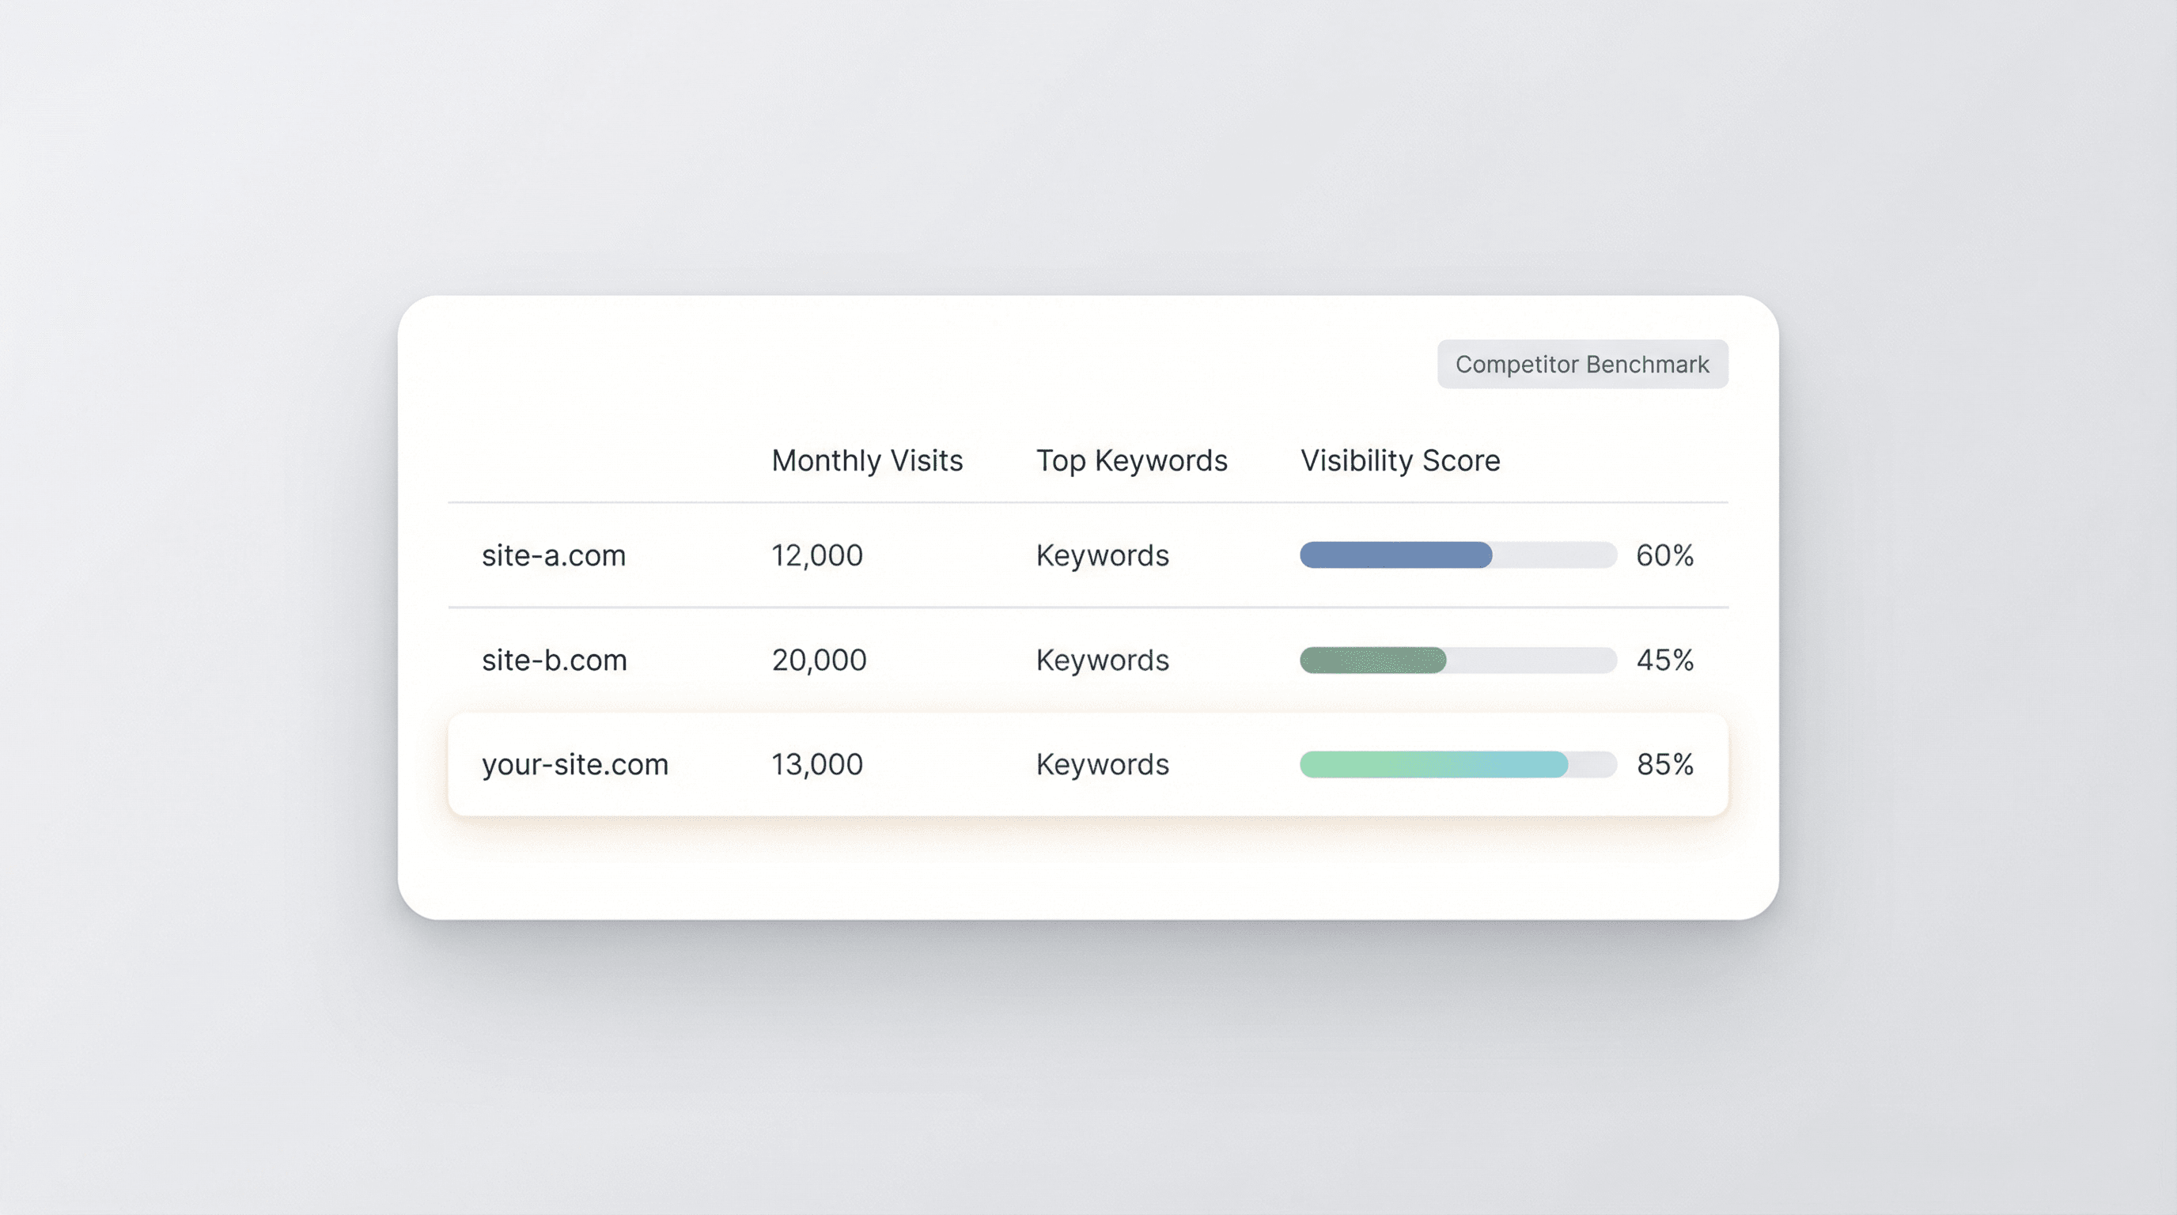Click the Monthly Visits column header
The width and height of the screenshot is (2177, 1215).
[866, 460]
